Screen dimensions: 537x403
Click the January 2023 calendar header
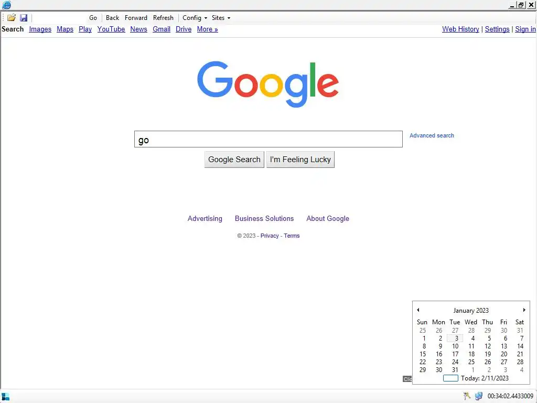pos(471,311)
